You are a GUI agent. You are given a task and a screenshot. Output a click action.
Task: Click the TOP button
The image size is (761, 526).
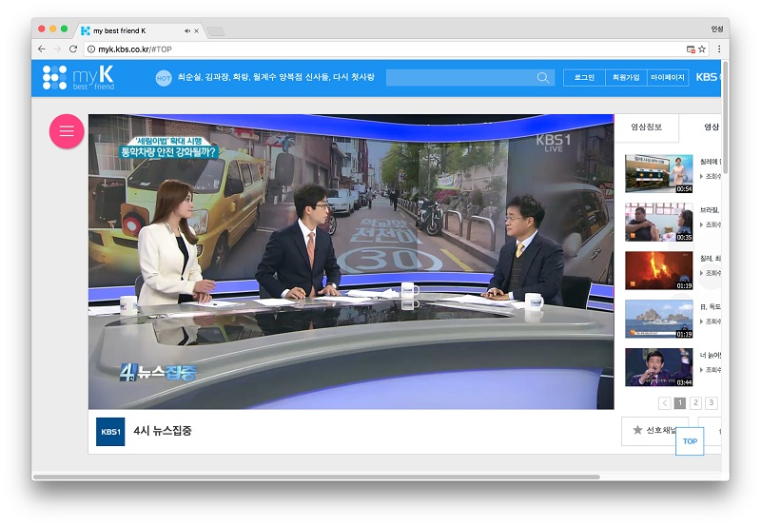[690, 441]
